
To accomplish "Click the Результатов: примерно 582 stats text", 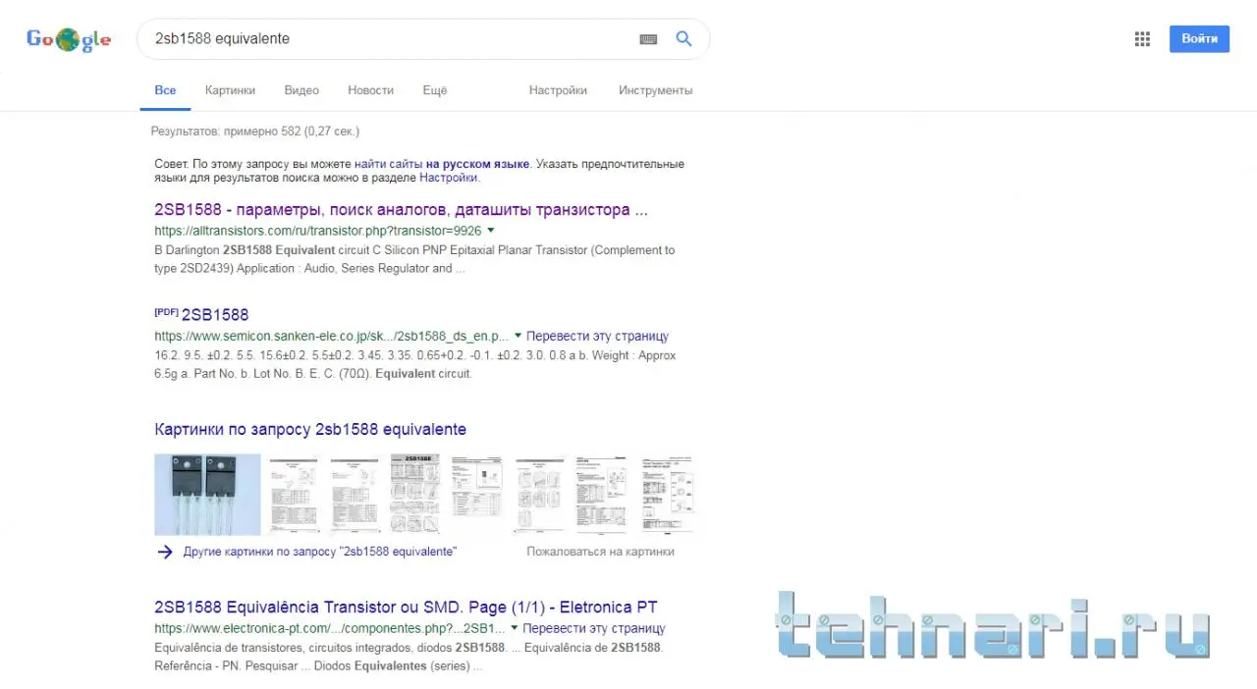I will pyautogui.click(x=255, y=131).
